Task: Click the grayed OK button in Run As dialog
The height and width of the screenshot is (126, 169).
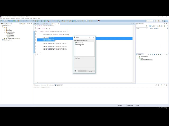Action: [x=82, y=71]
